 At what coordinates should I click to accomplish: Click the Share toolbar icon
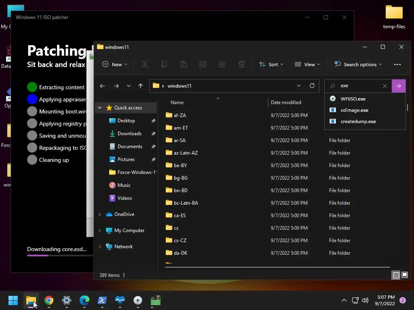[222, 64]
